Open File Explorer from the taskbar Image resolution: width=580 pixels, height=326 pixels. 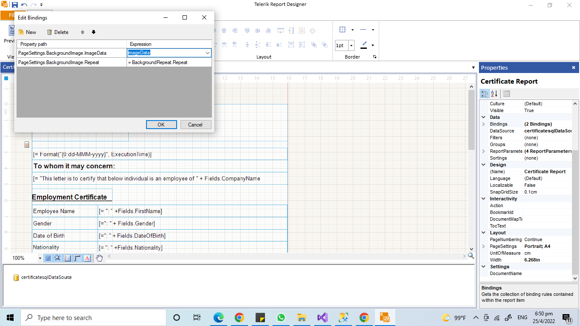[x=301, y=318]
